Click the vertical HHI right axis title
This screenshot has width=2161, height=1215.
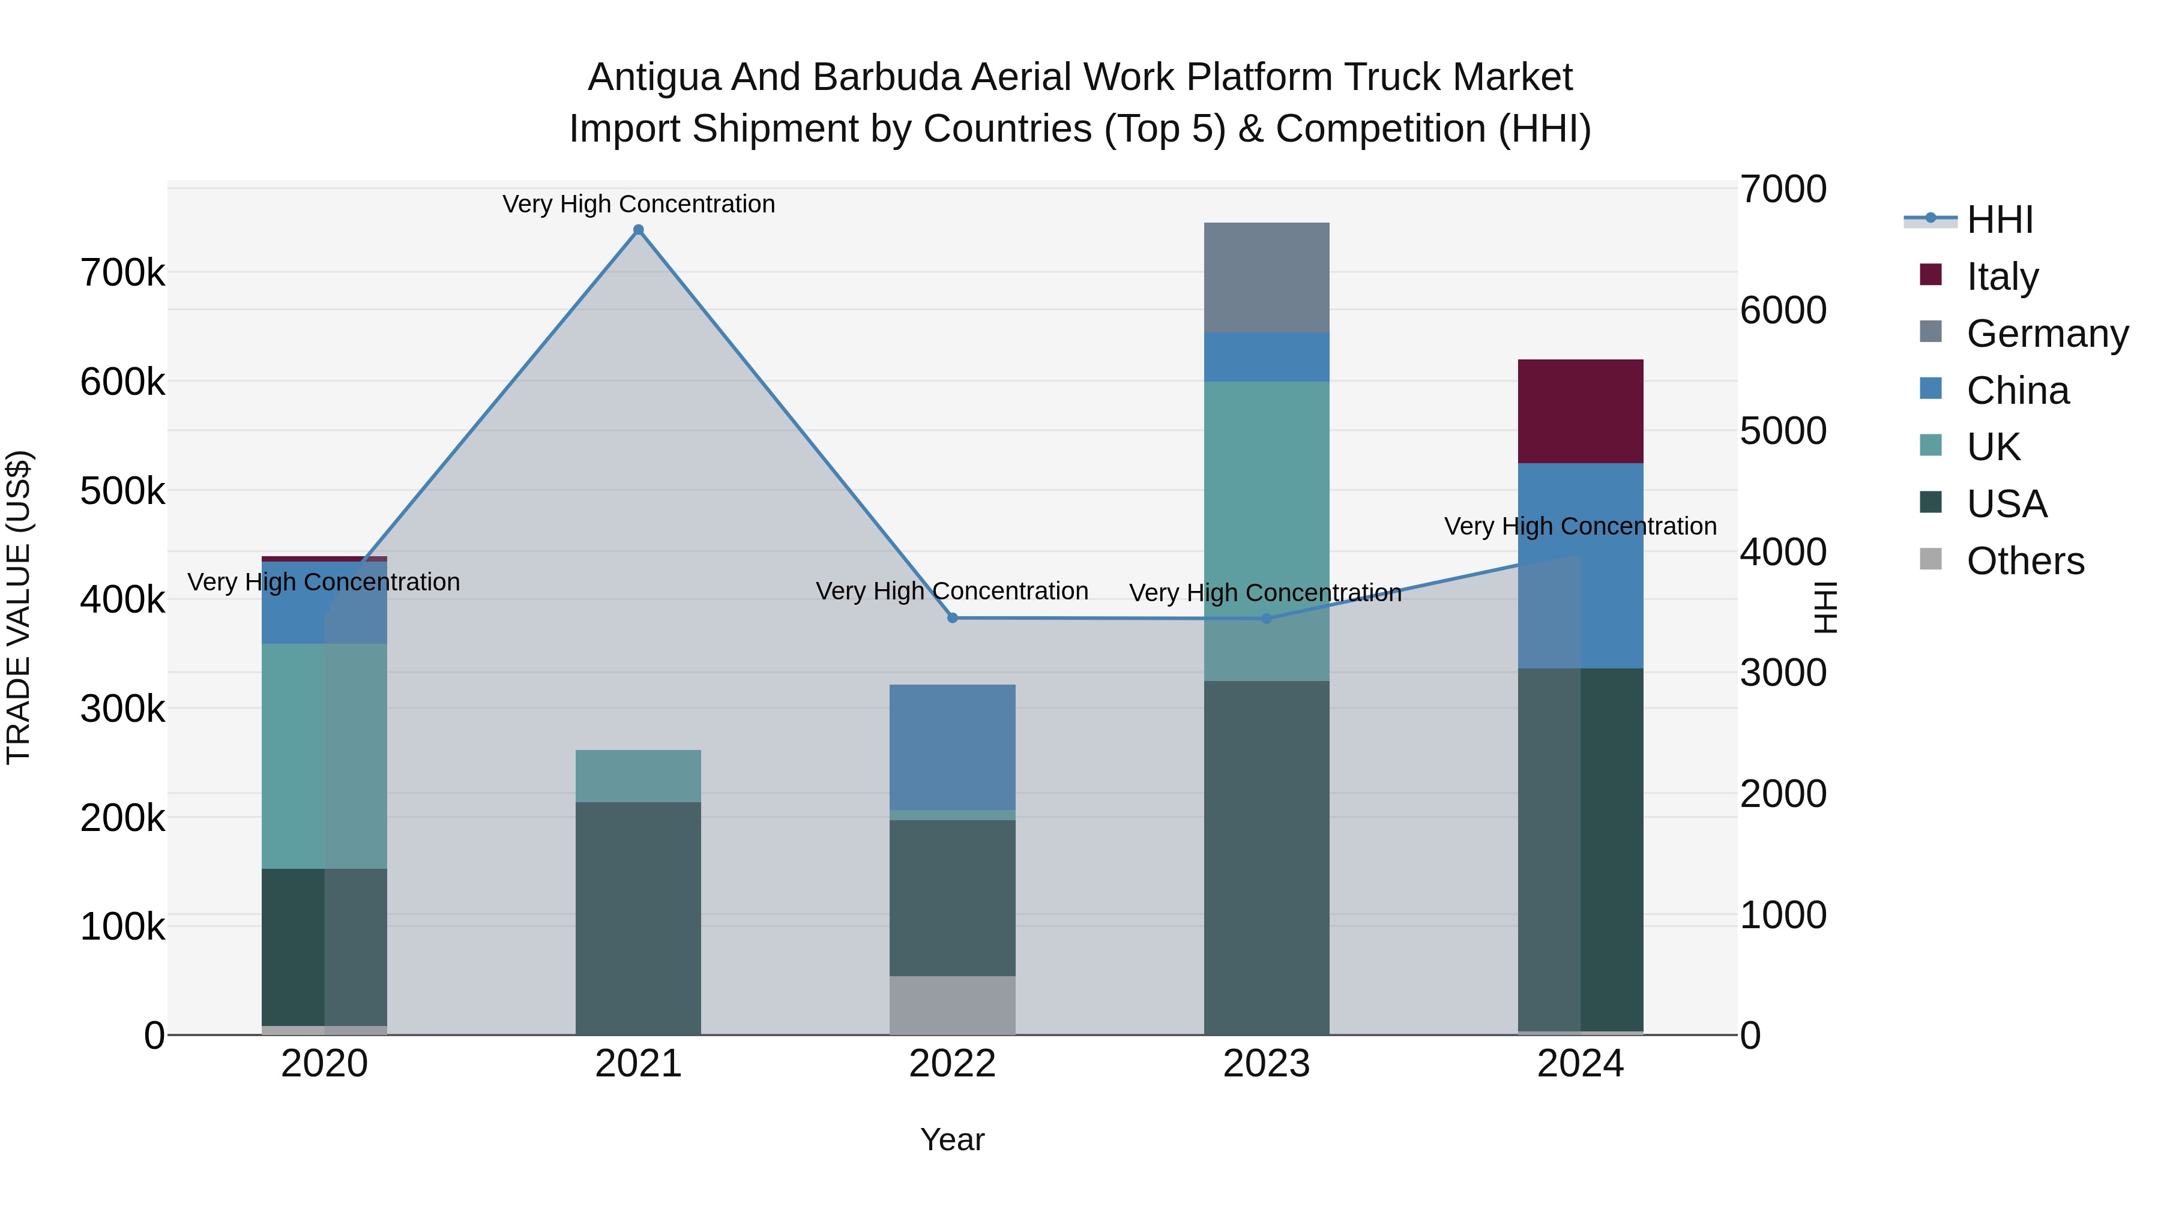(1825, 607)
